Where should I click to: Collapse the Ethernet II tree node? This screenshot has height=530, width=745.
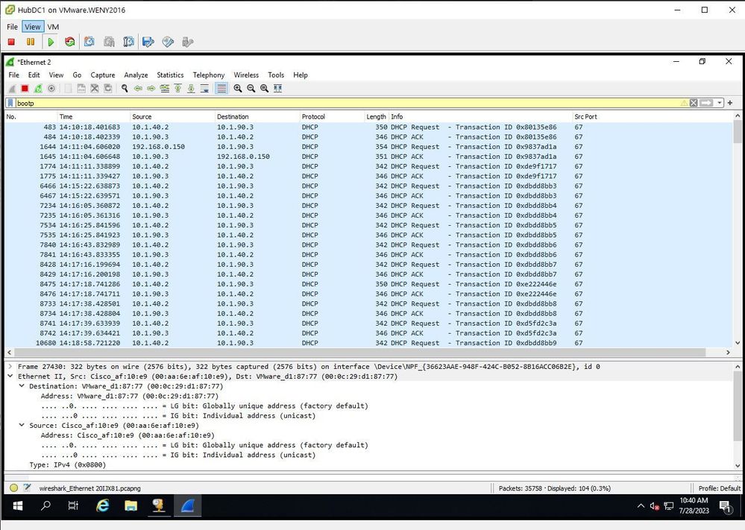[10, 376]
